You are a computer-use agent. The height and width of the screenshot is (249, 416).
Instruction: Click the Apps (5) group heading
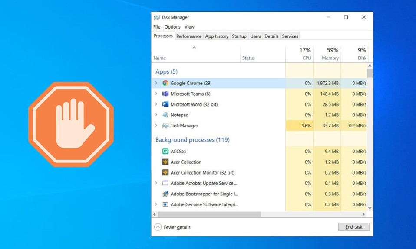[x=166, y=72]
